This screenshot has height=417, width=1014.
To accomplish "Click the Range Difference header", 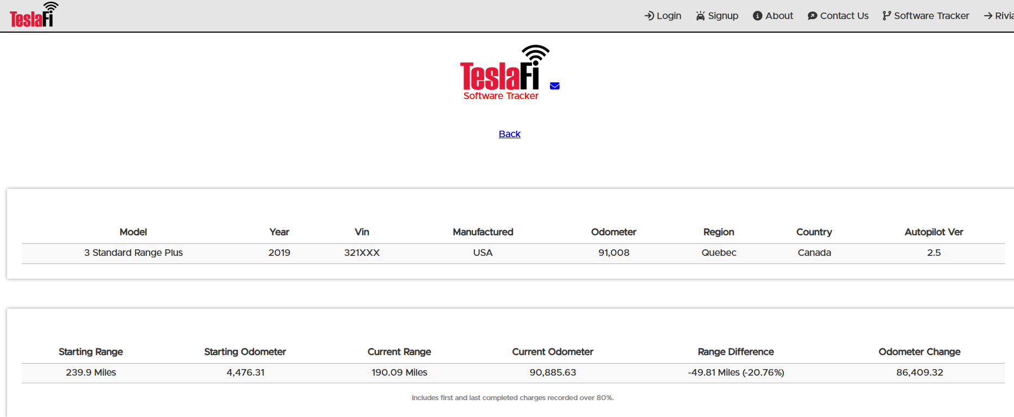I will tap(735, 352).
